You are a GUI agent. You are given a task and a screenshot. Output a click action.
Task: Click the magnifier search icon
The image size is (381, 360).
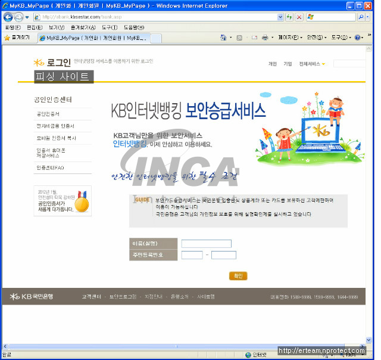click(361, 17)
